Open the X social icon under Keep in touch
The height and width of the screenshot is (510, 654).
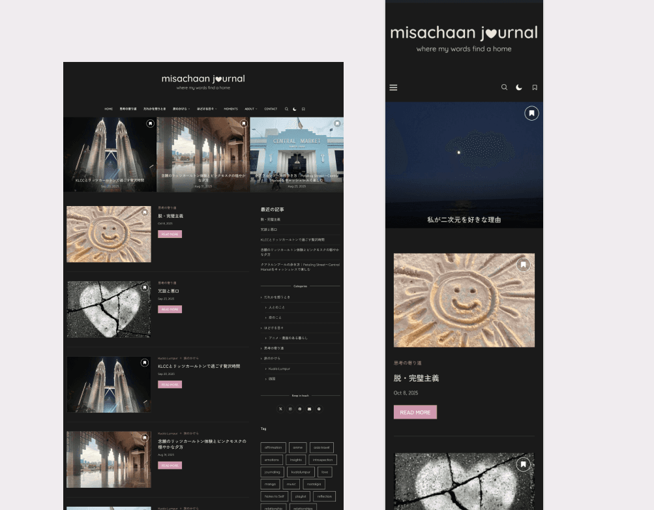coord(280,409)
